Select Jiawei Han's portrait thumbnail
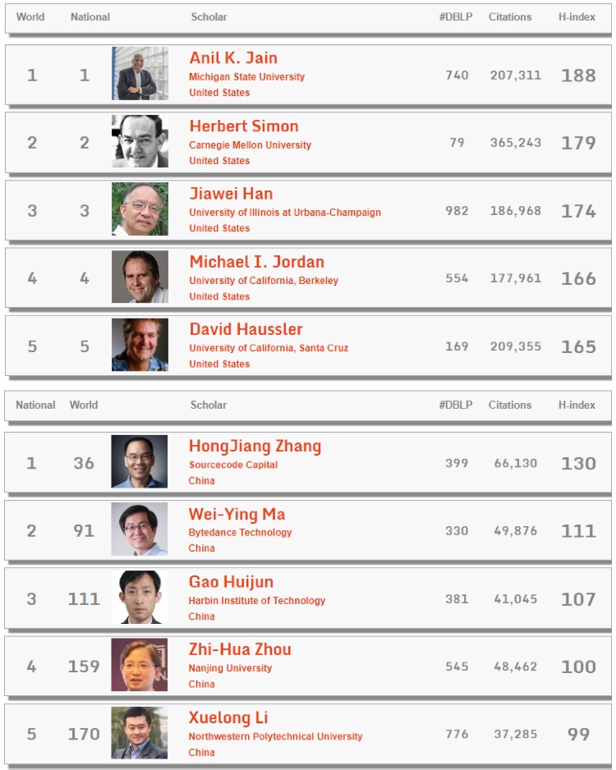The image size is (616, 770). 140,209
